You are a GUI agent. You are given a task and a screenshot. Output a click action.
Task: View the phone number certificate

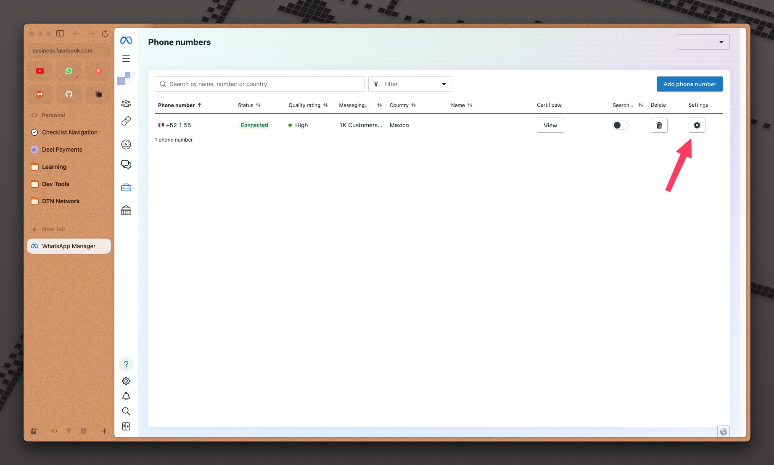pyautogui.click(x=550, y=125)
